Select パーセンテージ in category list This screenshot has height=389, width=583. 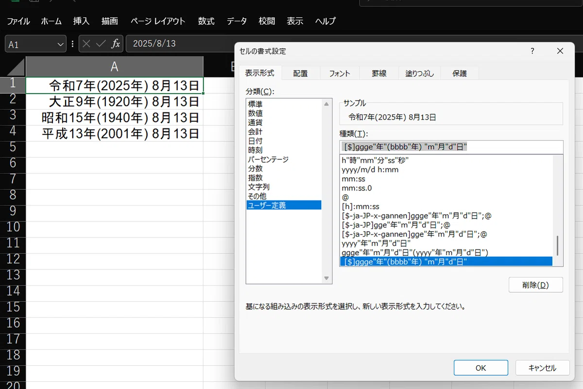(284, 159)
